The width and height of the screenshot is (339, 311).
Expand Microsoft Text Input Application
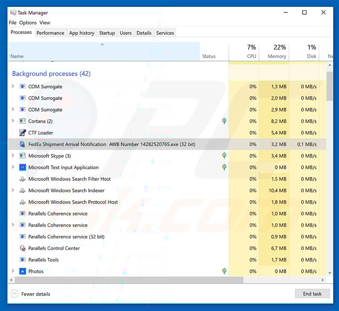click(x=13, y=167)
